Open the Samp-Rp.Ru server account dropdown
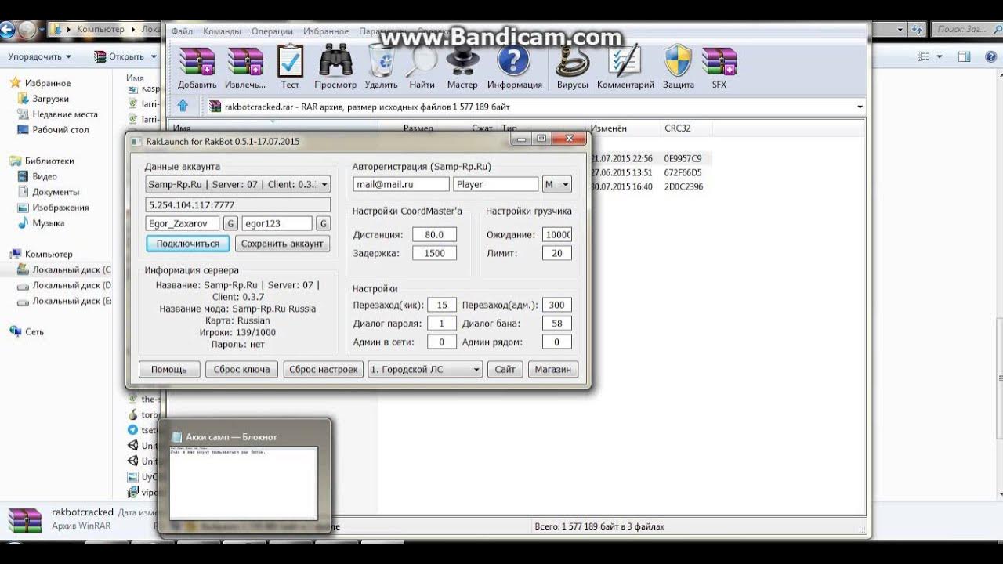 click(x=238, y=185)
